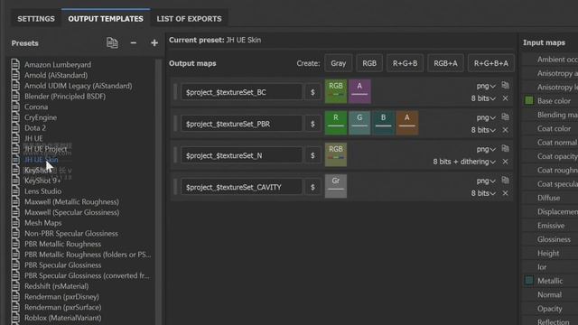Duplicate the BC output map
The width and height of the screenshot is (578, 325).
click(505, 86)
